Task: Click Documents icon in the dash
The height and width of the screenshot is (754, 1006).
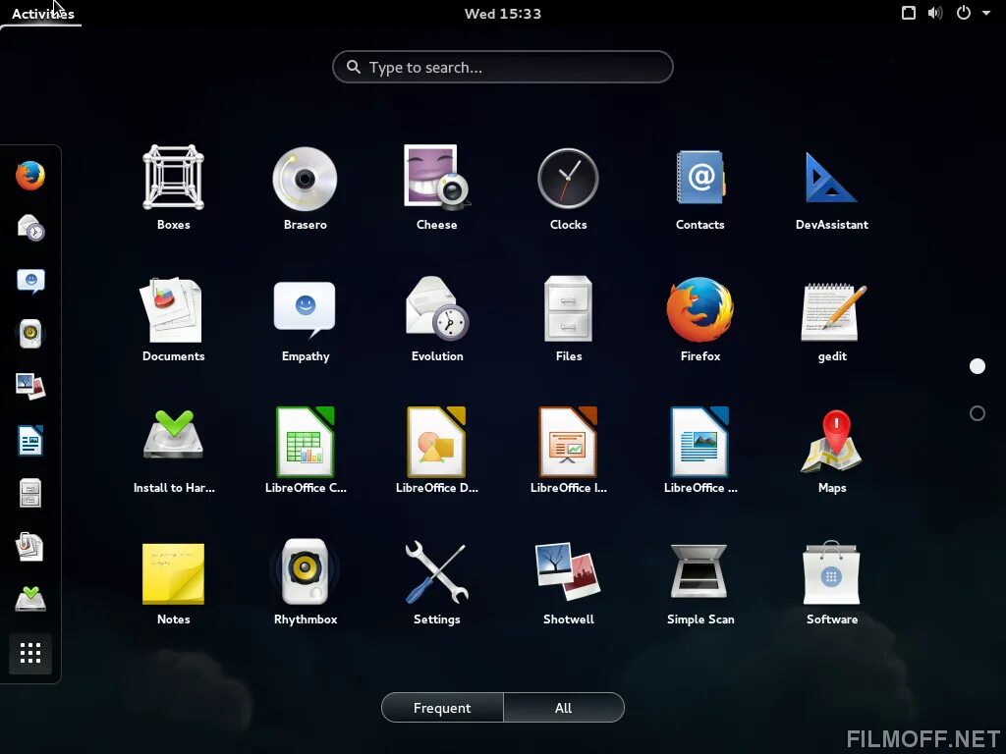Action: 30,547
